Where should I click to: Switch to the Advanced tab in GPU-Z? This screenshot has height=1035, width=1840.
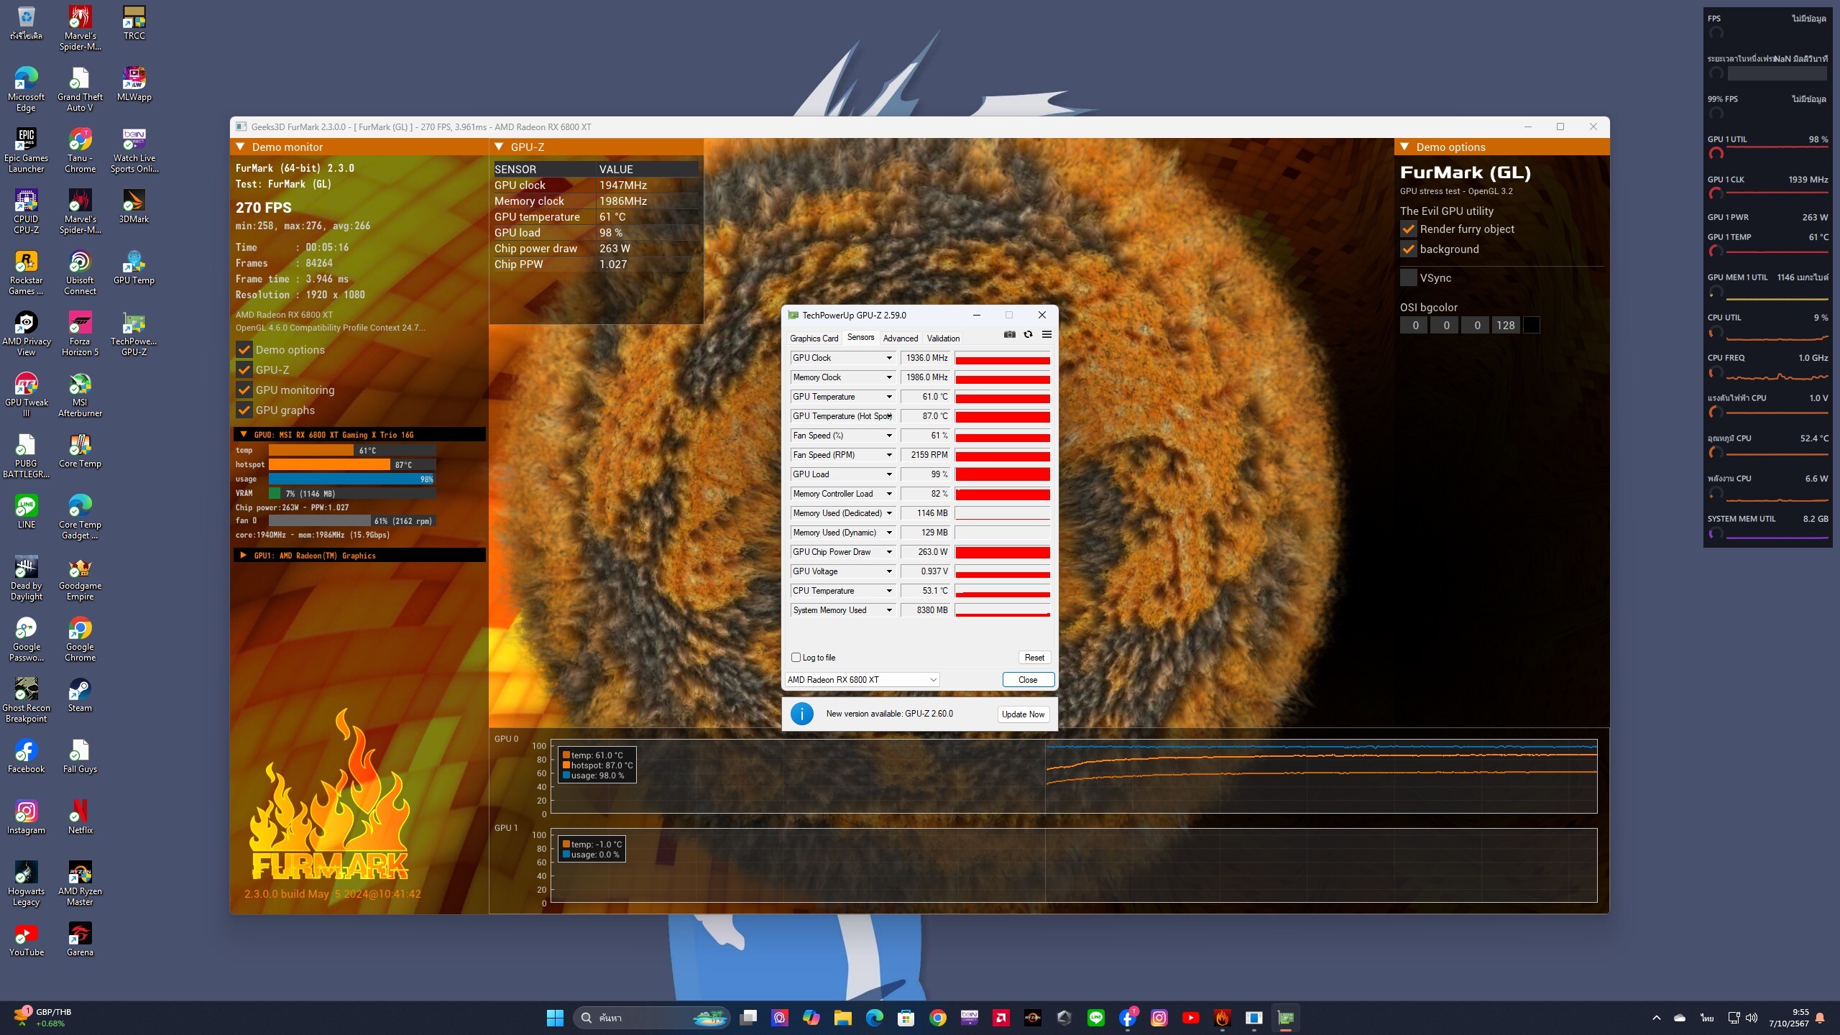point(900,339)
